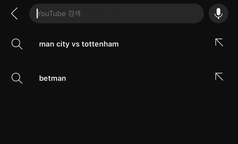
Task: Select the betman suggestion
Action: click(x=119, y=78)
